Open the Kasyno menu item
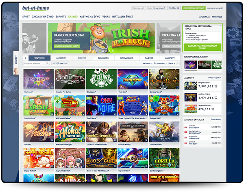This screenshot has height=192, width=244. coord(73,17)
